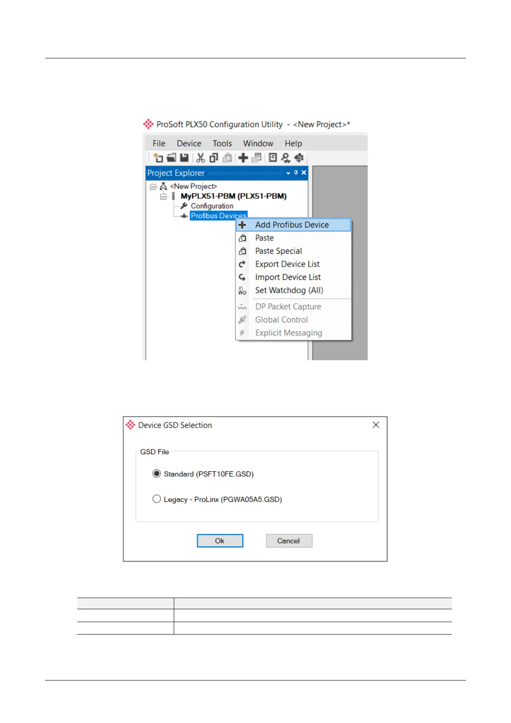
Task: Open the Help menu
Action: (x=293, y=143)
